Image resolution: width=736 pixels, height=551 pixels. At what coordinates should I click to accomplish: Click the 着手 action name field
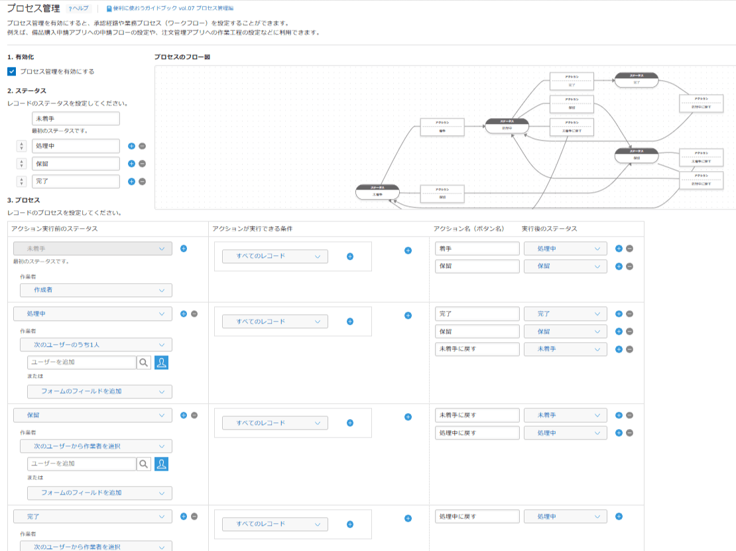click(477, 248)
